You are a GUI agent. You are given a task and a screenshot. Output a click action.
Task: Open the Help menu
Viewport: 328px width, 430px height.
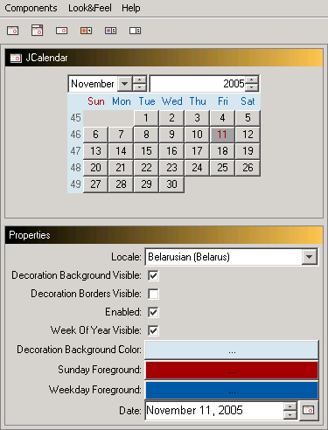click(131, 8)
